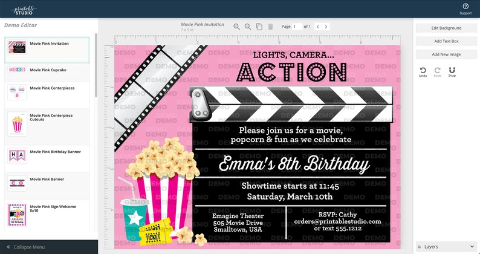
Task: Go to previous page arrow
Action: 318,27
